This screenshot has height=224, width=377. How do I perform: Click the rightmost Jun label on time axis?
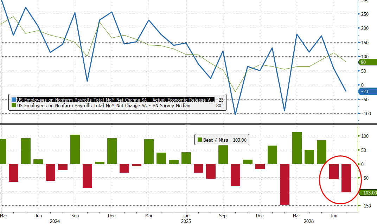tap(333, 216)
